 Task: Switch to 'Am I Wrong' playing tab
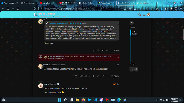click(67, 3)
